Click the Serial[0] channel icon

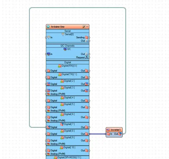63,34
